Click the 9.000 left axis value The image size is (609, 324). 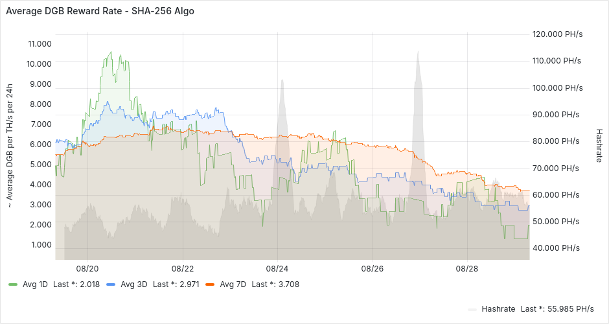(x=41, y=84)
